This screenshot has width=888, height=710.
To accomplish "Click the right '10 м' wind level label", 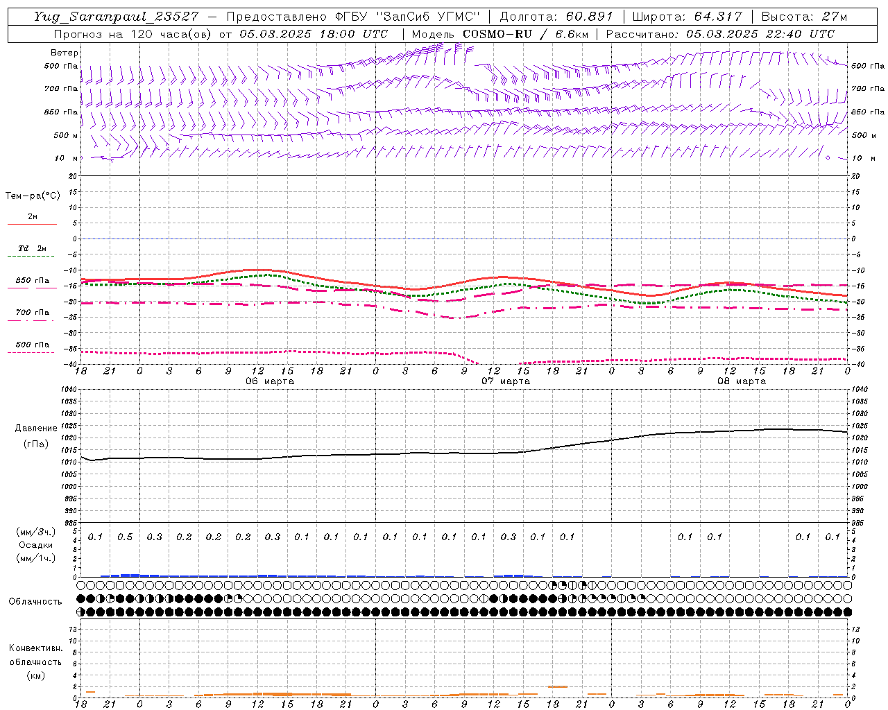I will click(x=863, y=158).
